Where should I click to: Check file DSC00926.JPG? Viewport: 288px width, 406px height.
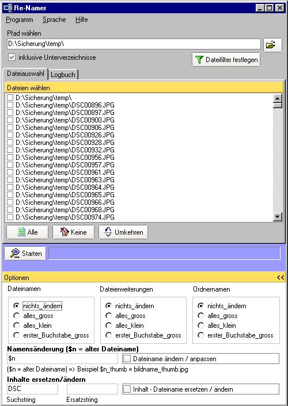pyautogui.click(x=10, y=135)
